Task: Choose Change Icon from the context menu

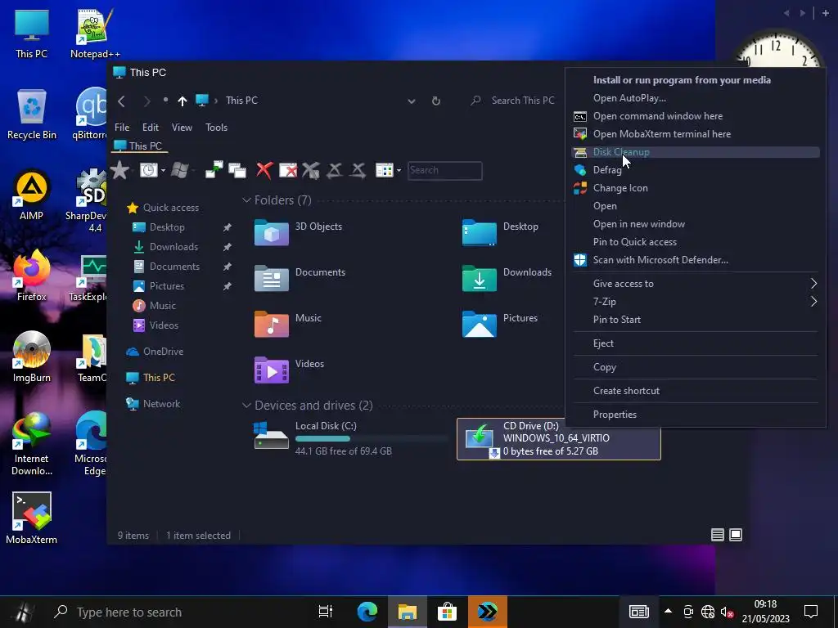Action: tap(696, 188)
